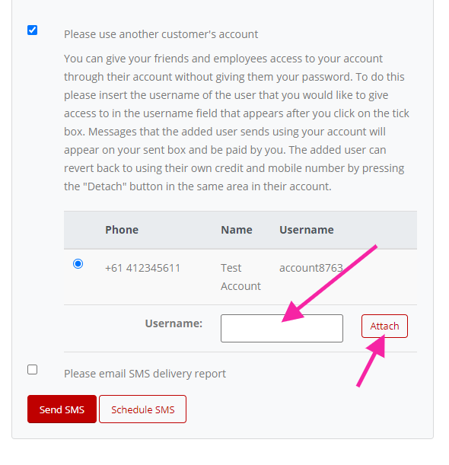Click the "Please email SMS delivery report" label
The width and height of the screenshot is (449, 465).
click(145, 374)
